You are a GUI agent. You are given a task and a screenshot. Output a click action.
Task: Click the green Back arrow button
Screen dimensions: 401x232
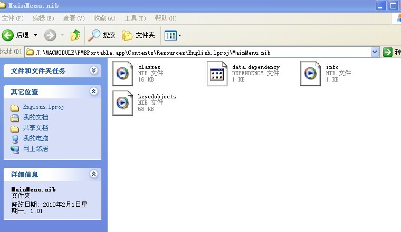point(8,35)
